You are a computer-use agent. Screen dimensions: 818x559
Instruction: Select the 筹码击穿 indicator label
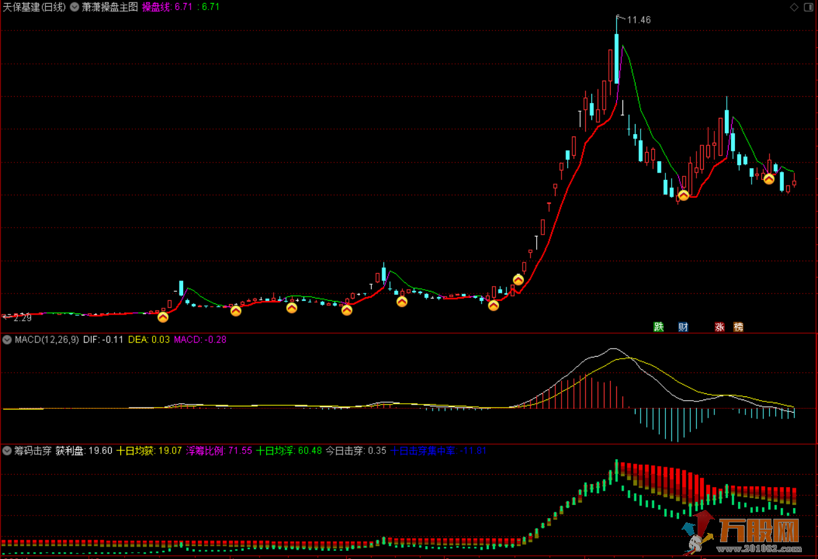(33, 450)
